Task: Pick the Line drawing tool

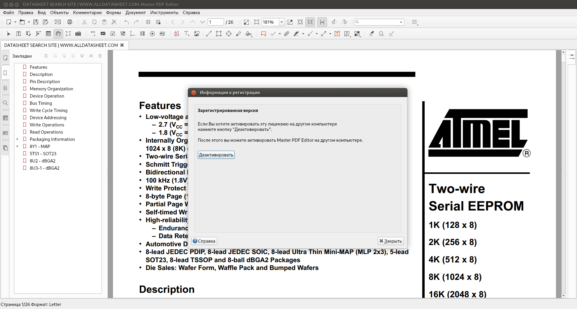Action: [209, 34]
